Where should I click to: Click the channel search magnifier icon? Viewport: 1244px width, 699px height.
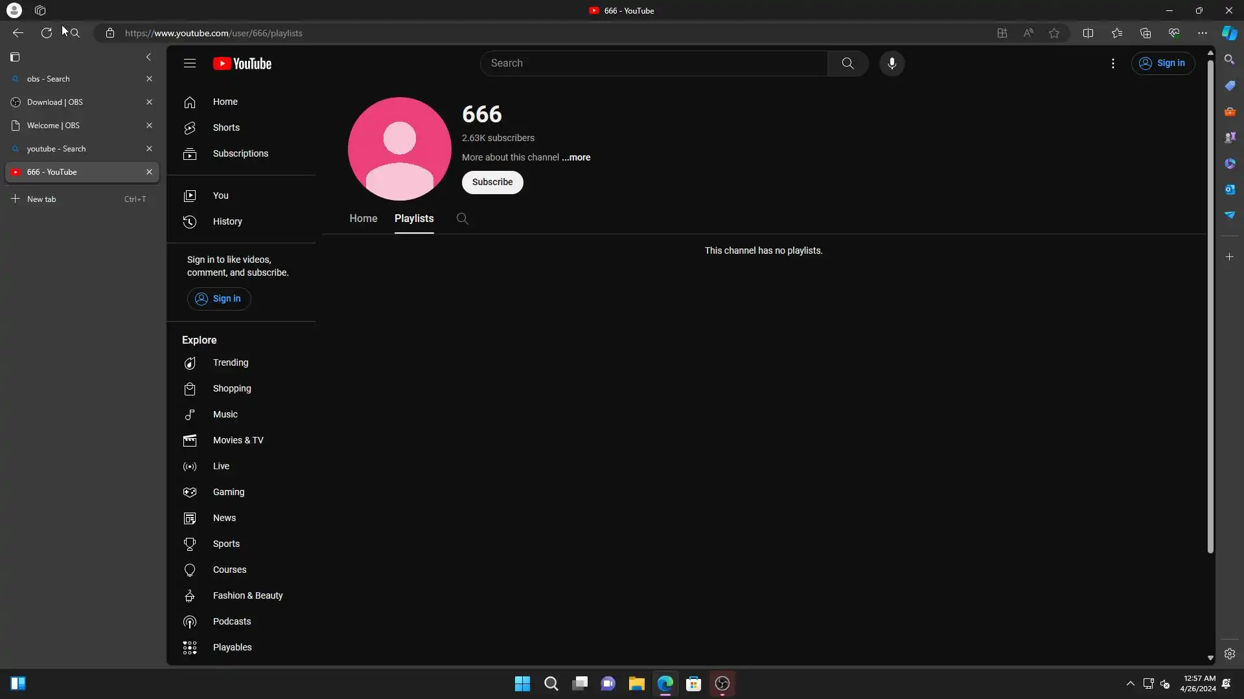(x=462, y=219)
